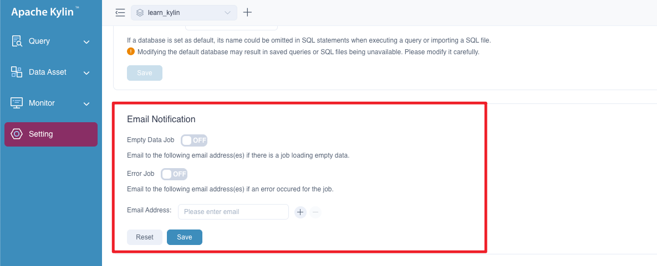Image resolution: width=657 pixels, height=266 pixels.
Task: Add another email address with plus icon
Action: (x=301, y=212)
